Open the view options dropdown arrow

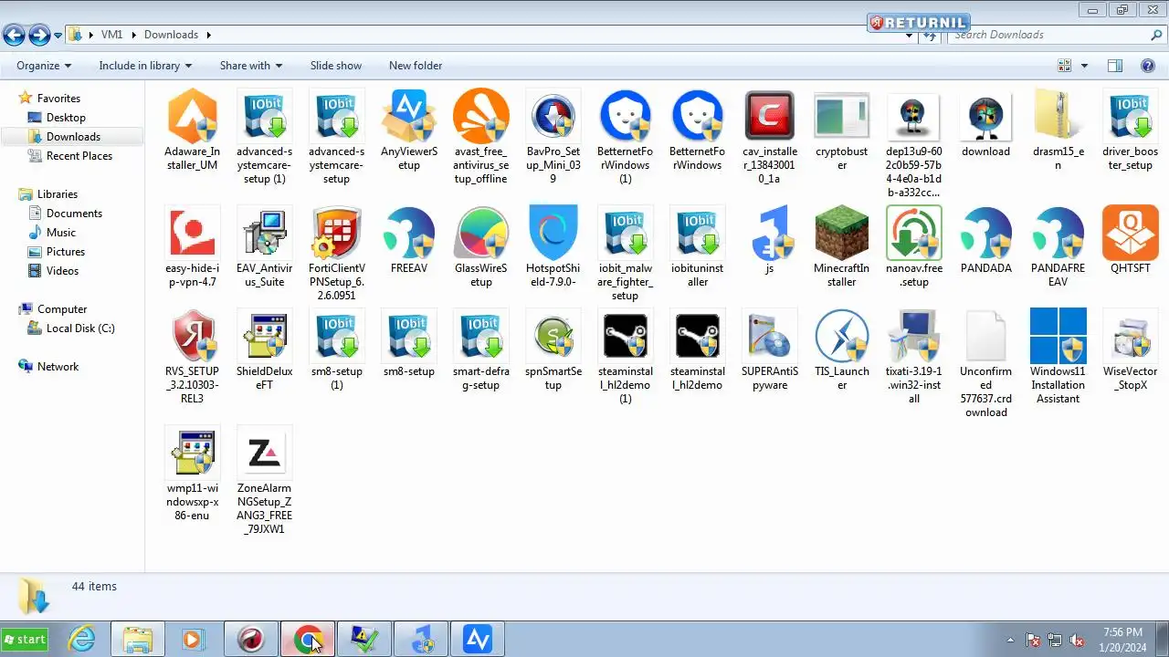1084,66
